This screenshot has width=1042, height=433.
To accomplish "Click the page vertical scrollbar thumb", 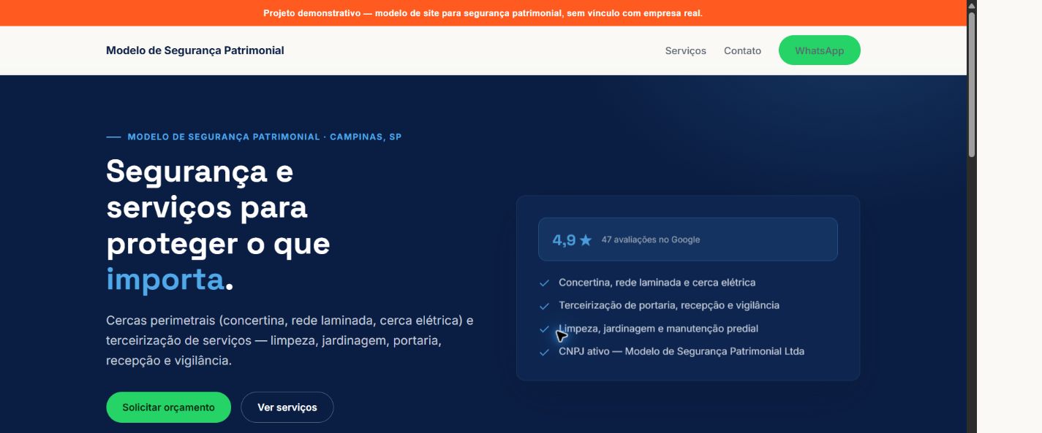I will (x=972, y=84).
